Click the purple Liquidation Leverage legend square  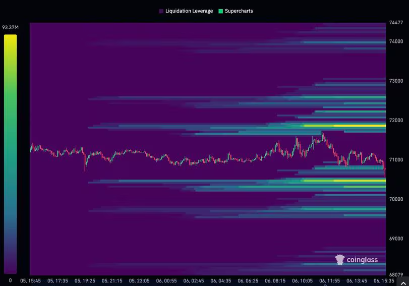tap(161, 11)
